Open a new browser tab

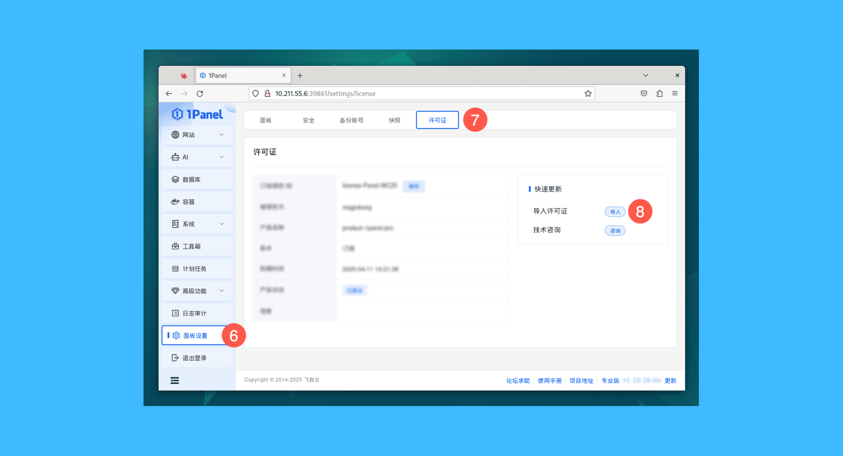coord(300,75)
